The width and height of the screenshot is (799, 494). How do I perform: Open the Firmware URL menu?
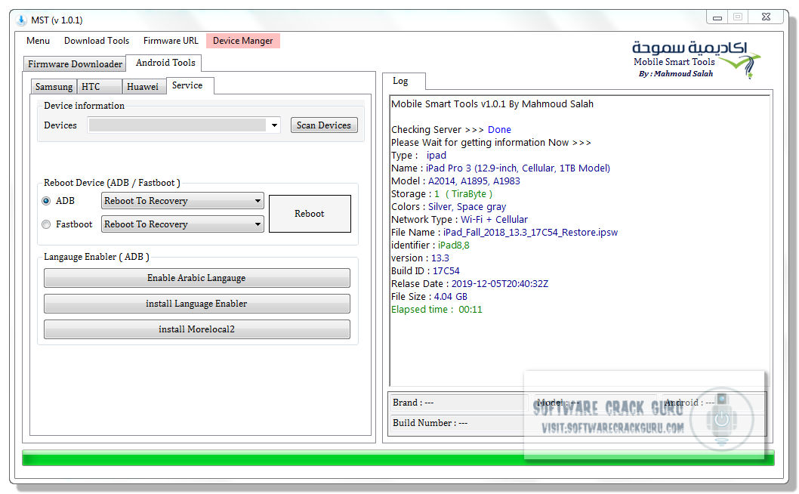[x=171, y=41]
